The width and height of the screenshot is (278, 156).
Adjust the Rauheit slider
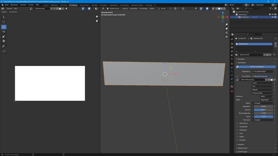[x=263, y=110]
